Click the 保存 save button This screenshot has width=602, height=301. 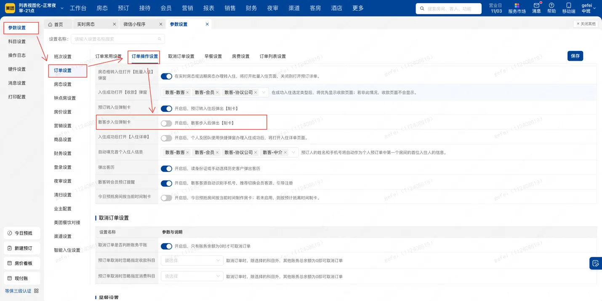pyautogui.click(x=575, y=55)
